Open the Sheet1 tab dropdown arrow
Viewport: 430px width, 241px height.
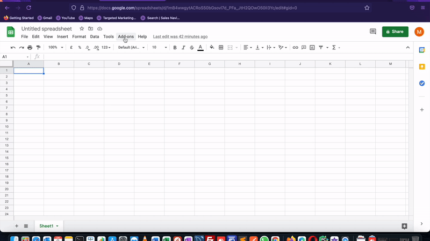(58, 226)
